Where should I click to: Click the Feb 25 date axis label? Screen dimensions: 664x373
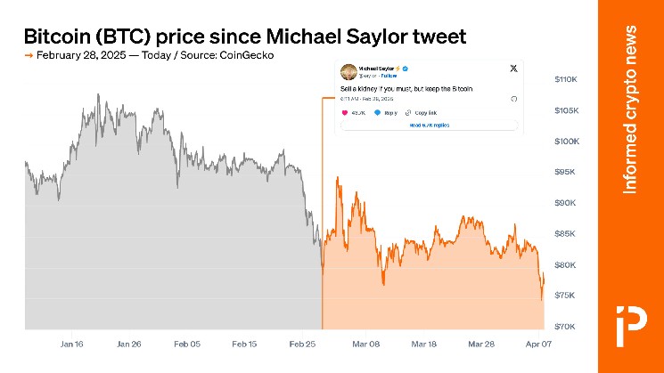tap(304, 344)
